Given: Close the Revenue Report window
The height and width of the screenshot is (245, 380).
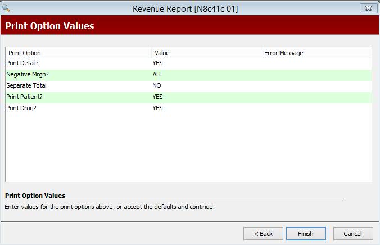Looking at the screenshot, I should point(368,8).
